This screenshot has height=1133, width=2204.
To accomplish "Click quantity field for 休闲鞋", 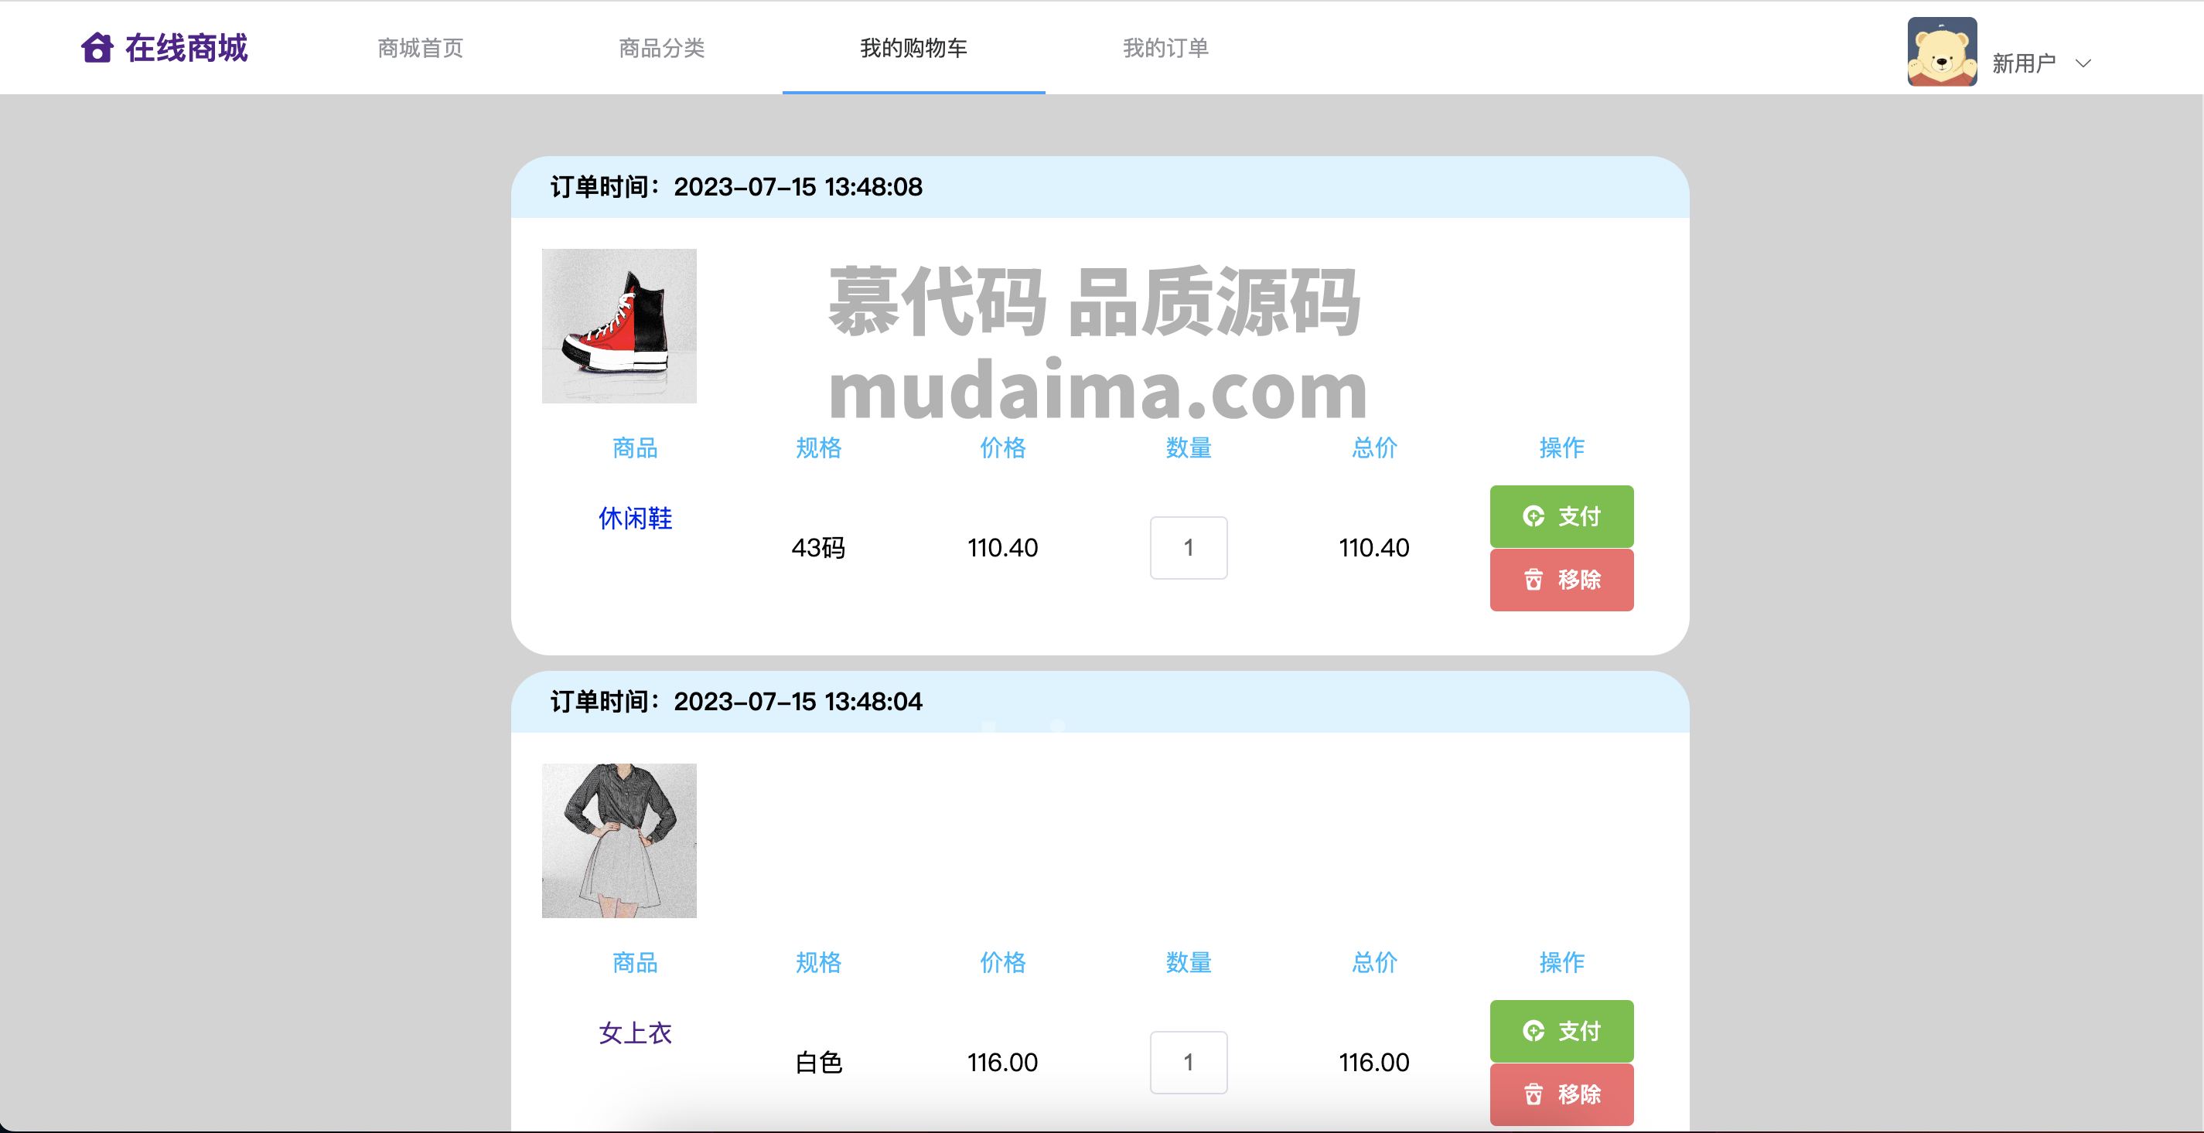I will click(x=1189, y=548).
